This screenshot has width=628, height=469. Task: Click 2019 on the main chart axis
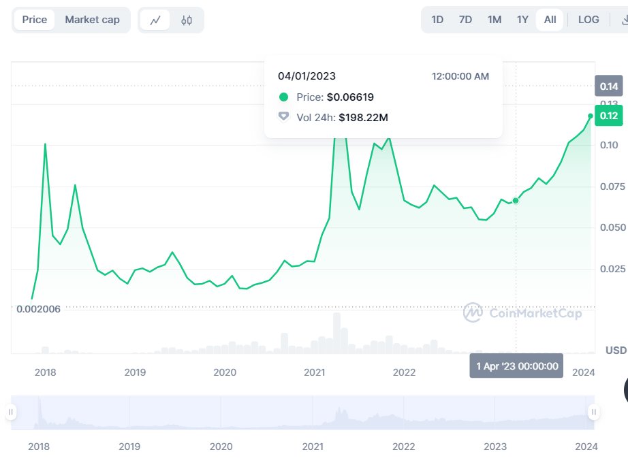pyautogui.click(x=135, y=372)
